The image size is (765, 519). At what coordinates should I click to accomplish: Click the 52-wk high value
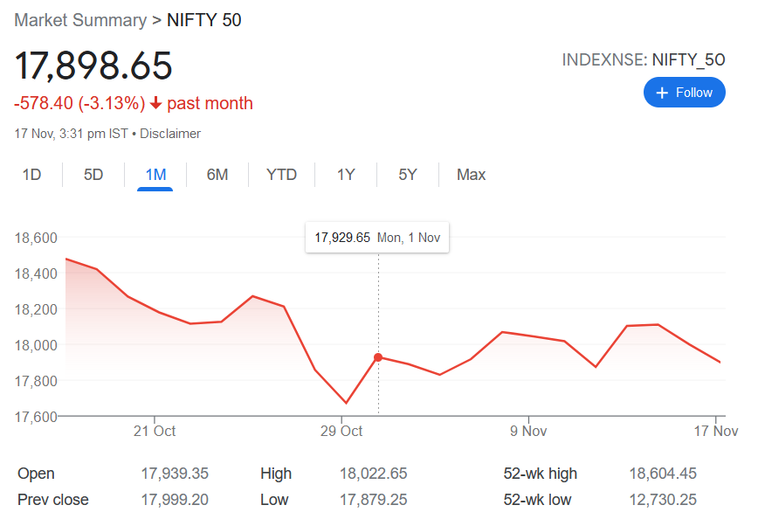pos(662,474)
